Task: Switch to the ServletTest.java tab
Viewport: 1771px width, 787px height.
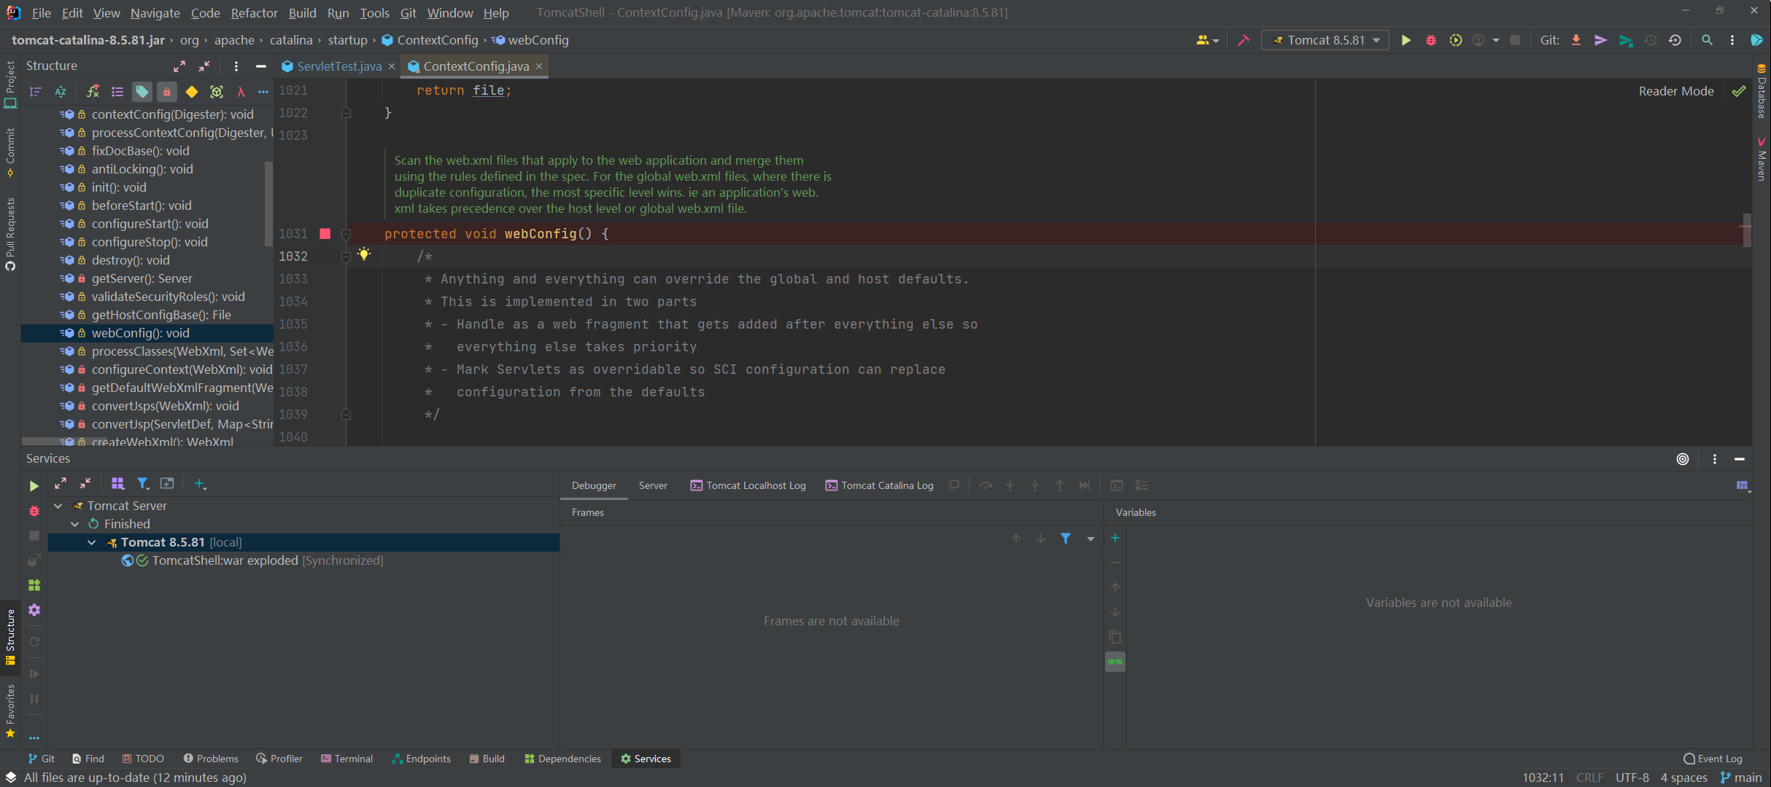Action: click(x=338, y=66)
